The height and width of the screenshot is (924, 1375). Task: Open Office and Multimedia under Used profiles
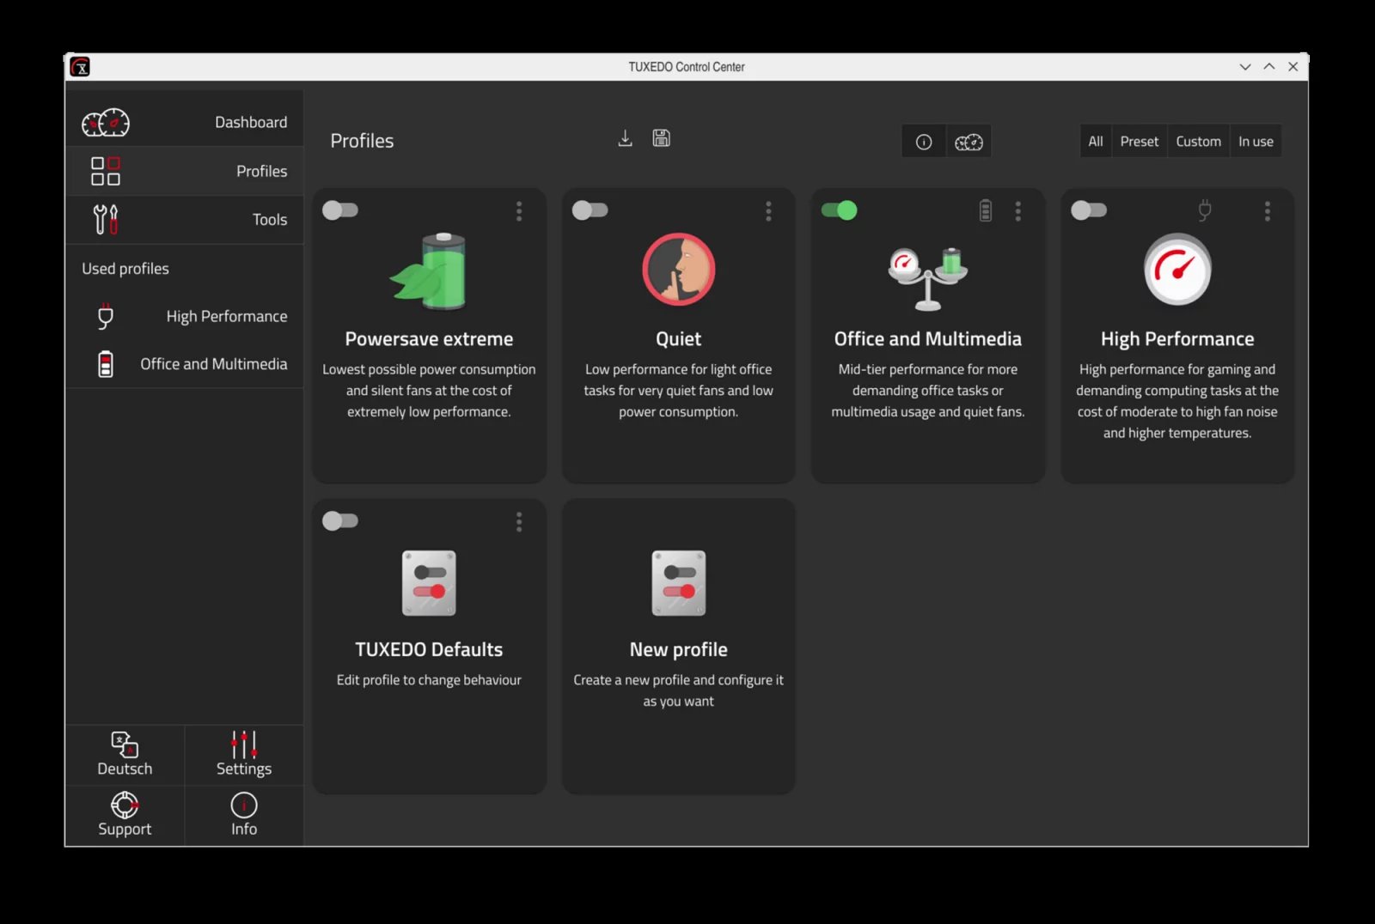(214, 364)
